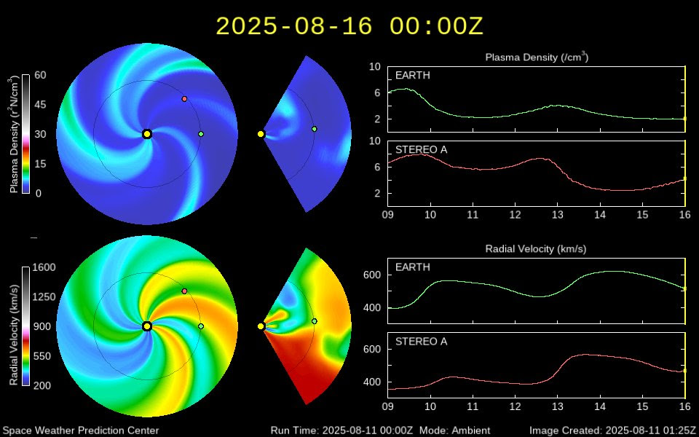Click the 6 axis value on Earth's density plot

[377, 92]
